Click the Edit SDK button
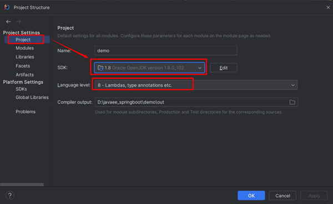The image size is (333, 204). pyautogui.click(x=224, y=68)
